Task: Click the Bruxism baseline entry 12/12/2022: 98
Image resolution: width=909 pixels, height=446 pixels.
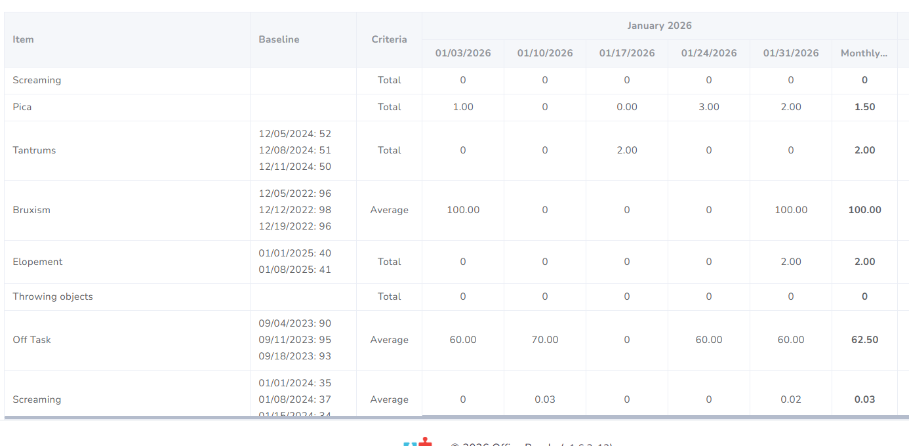Action: (294, 210)
